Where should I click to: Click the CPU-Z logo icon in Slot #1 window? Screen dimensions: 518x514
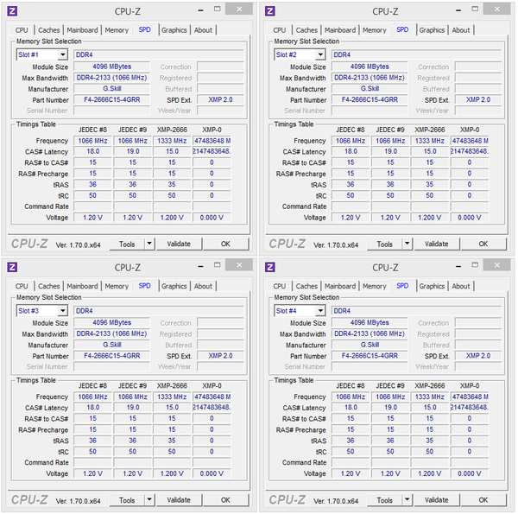pyautogui.click(x=12, y=11)
